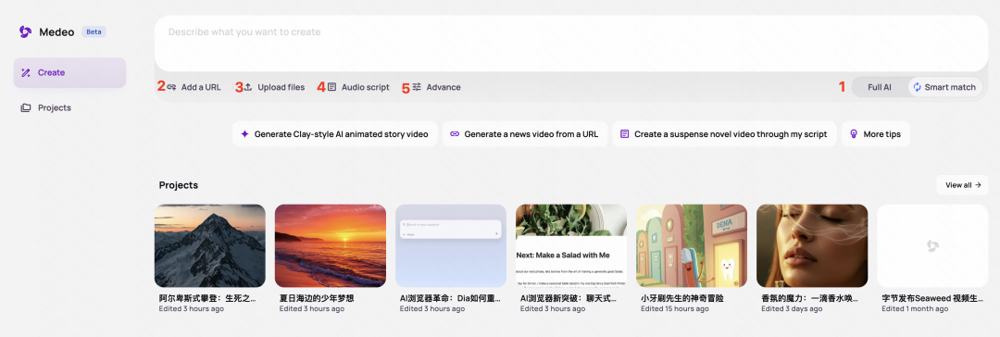The height and width of the screenshot is (337, 1000).
Task: Click the chain link icon on news video suggestion
Action: coord(455,134)
